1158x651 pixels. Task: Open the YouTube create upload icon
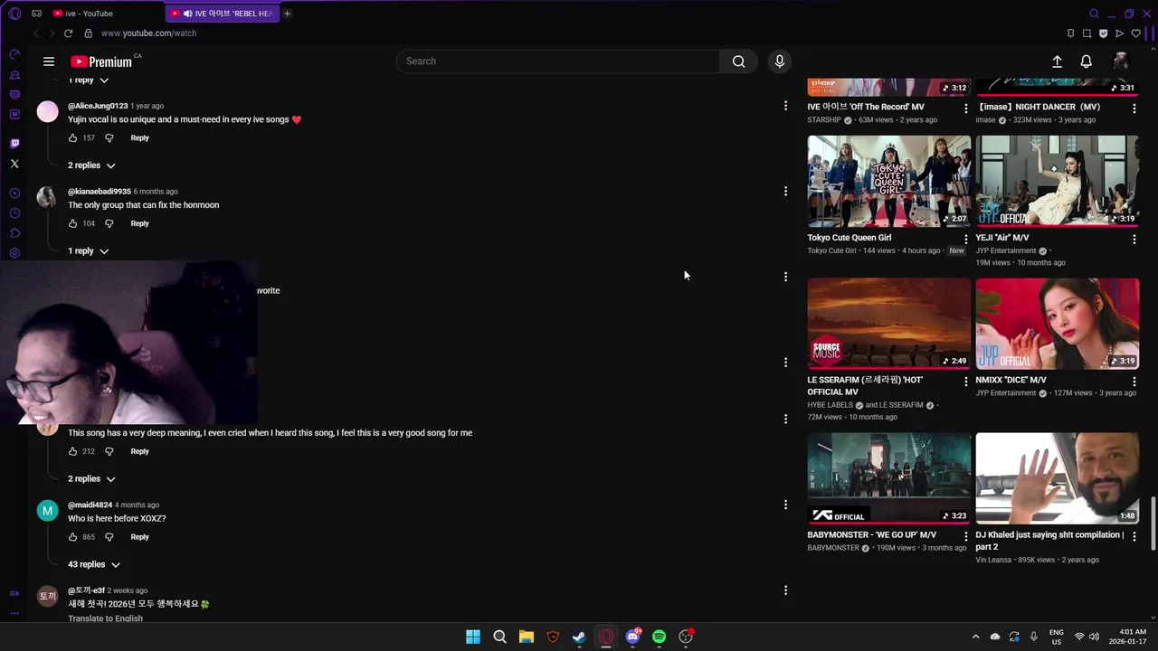[x=1057, y=61]
